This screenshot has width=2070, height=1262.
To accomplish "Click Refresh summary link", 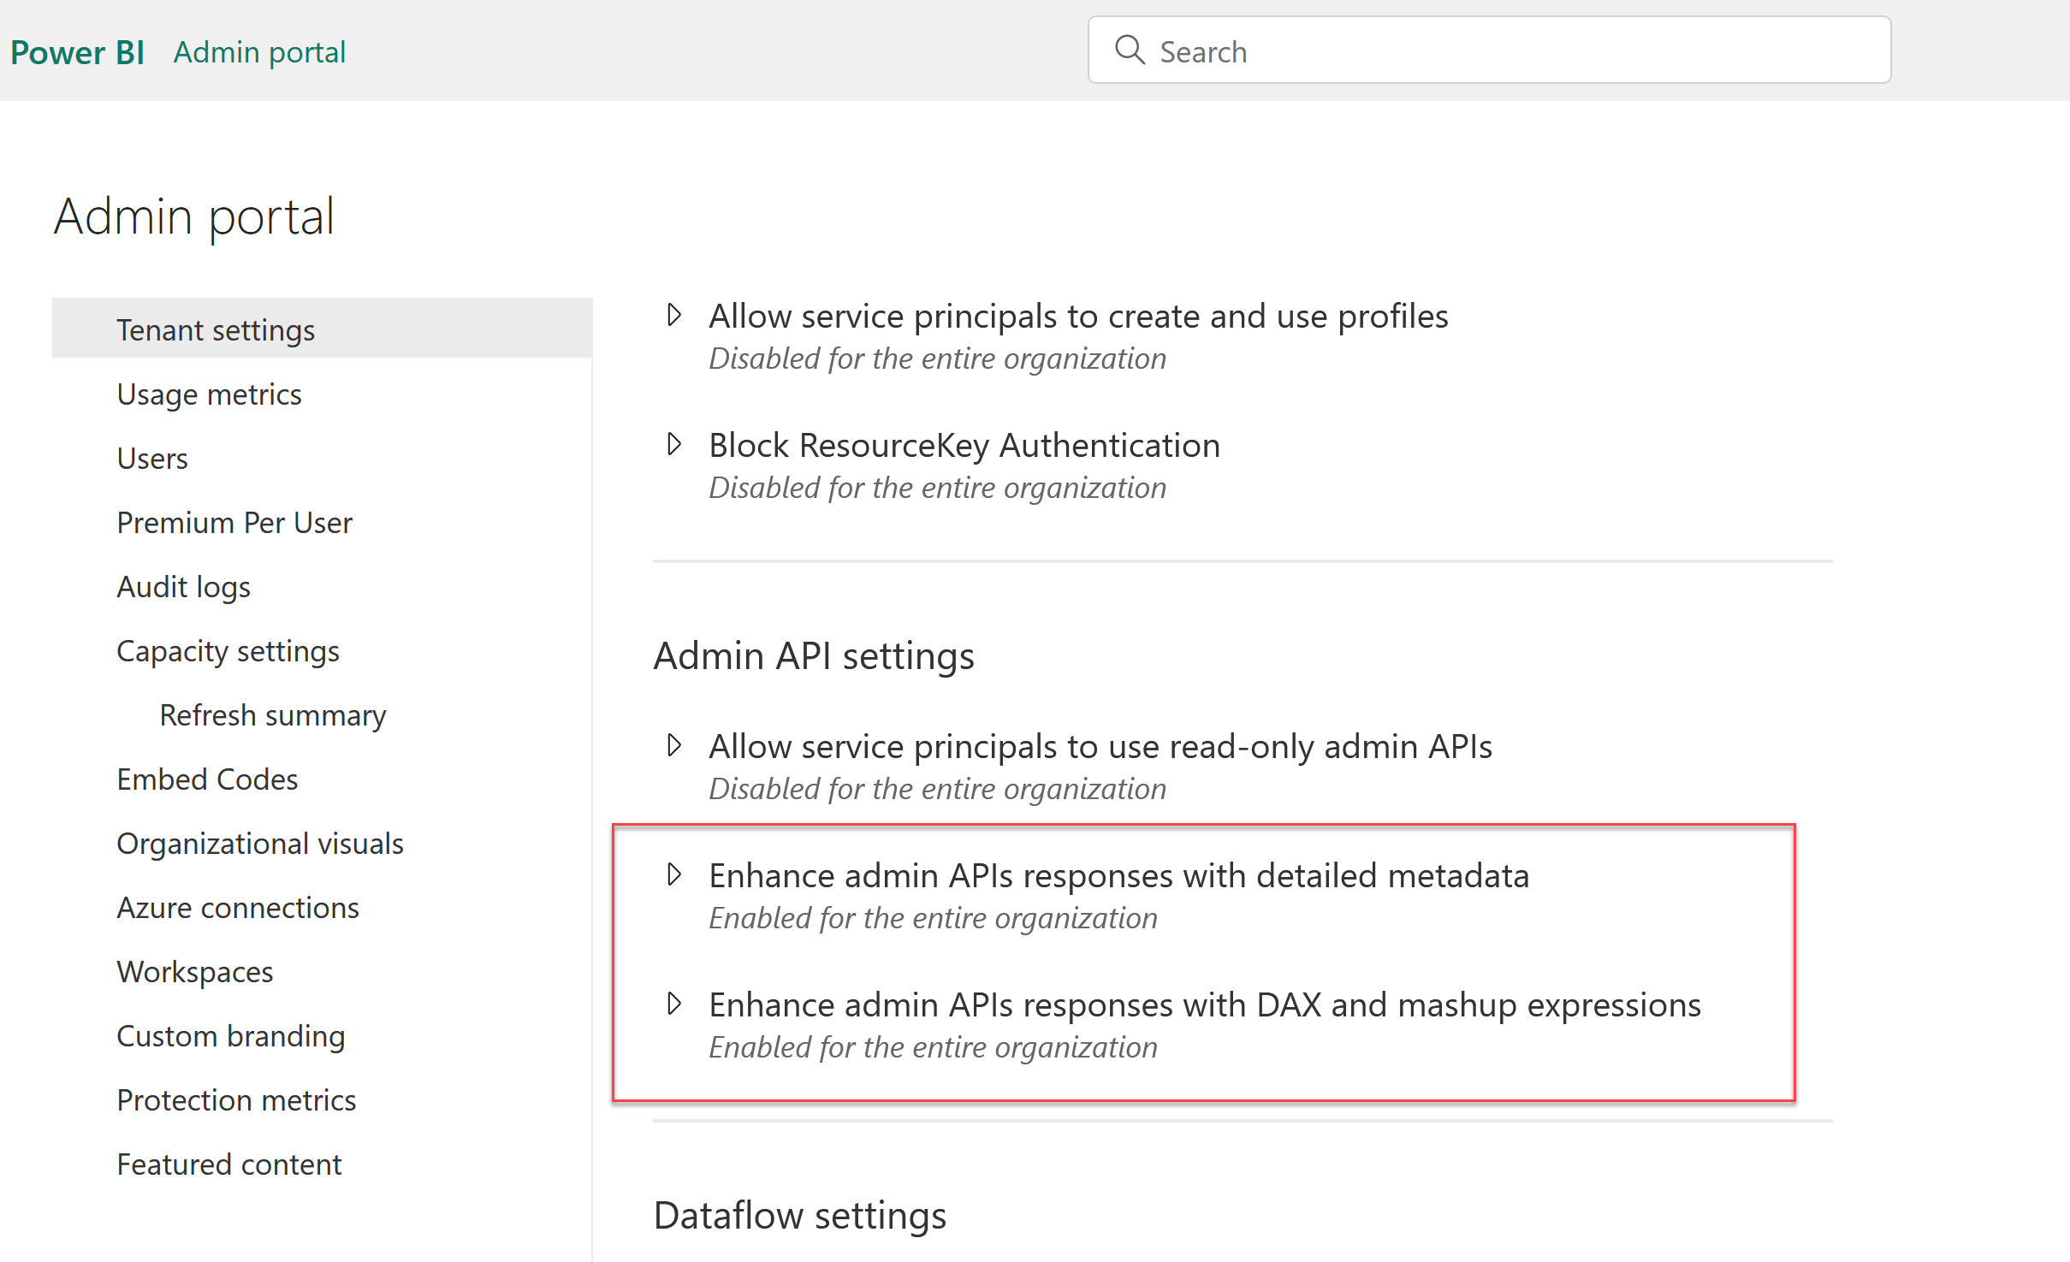I will pyautogui.click(x=275, y=714).
